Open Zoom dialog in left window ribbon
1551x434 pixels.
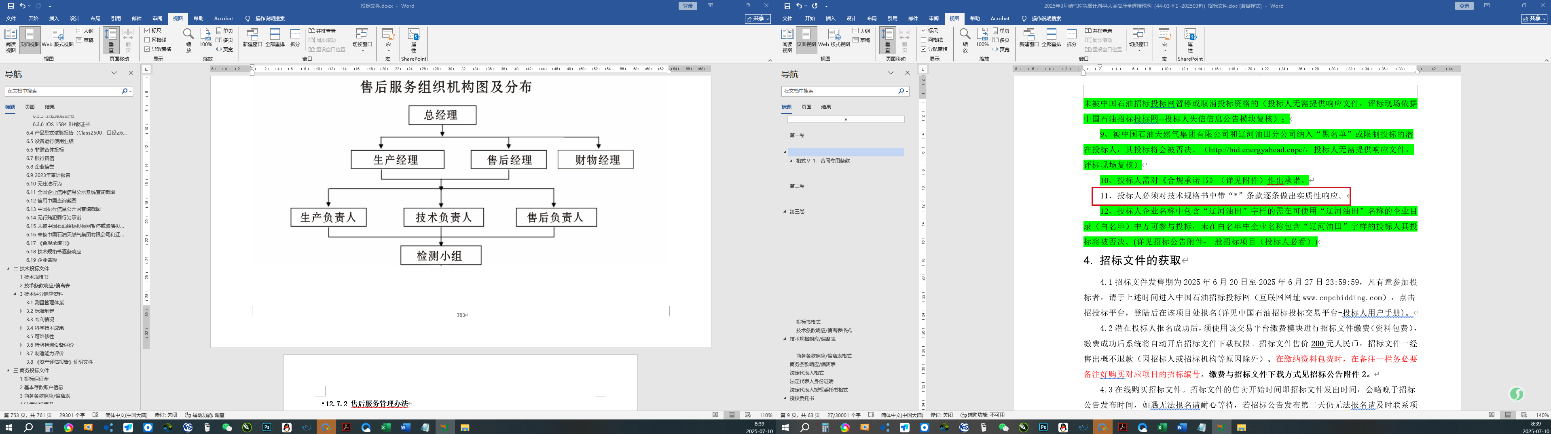coord(188,40)
